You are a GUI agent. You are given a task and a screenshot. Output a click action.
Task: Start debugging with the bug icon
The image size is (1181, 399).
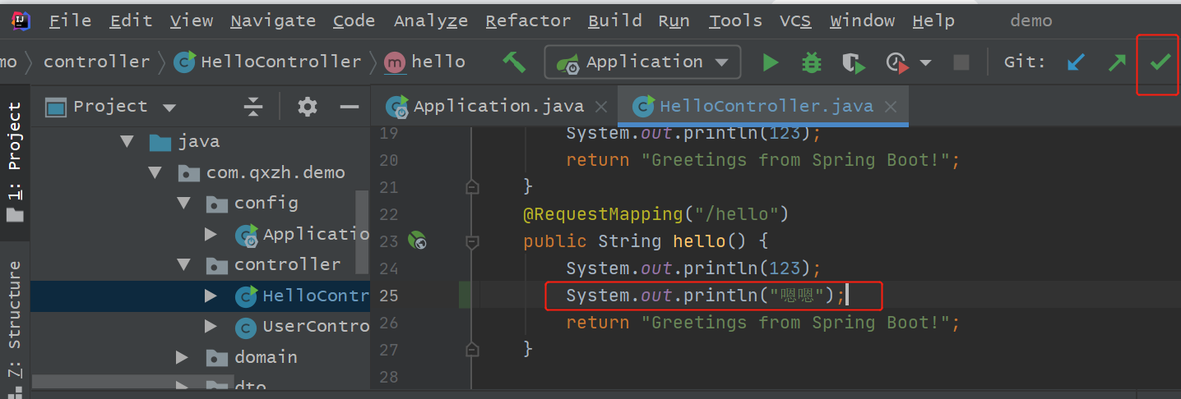click(x=812, y=62)
